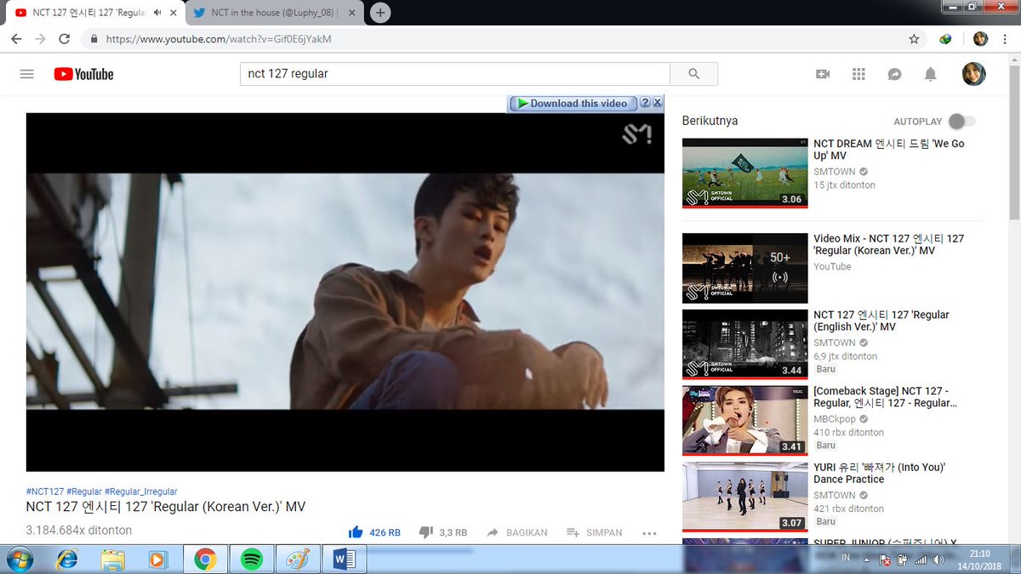
Task: Open NCT DREAM We Go Up thumbnail
Action: pyautogui.click(x=744, y=173)
